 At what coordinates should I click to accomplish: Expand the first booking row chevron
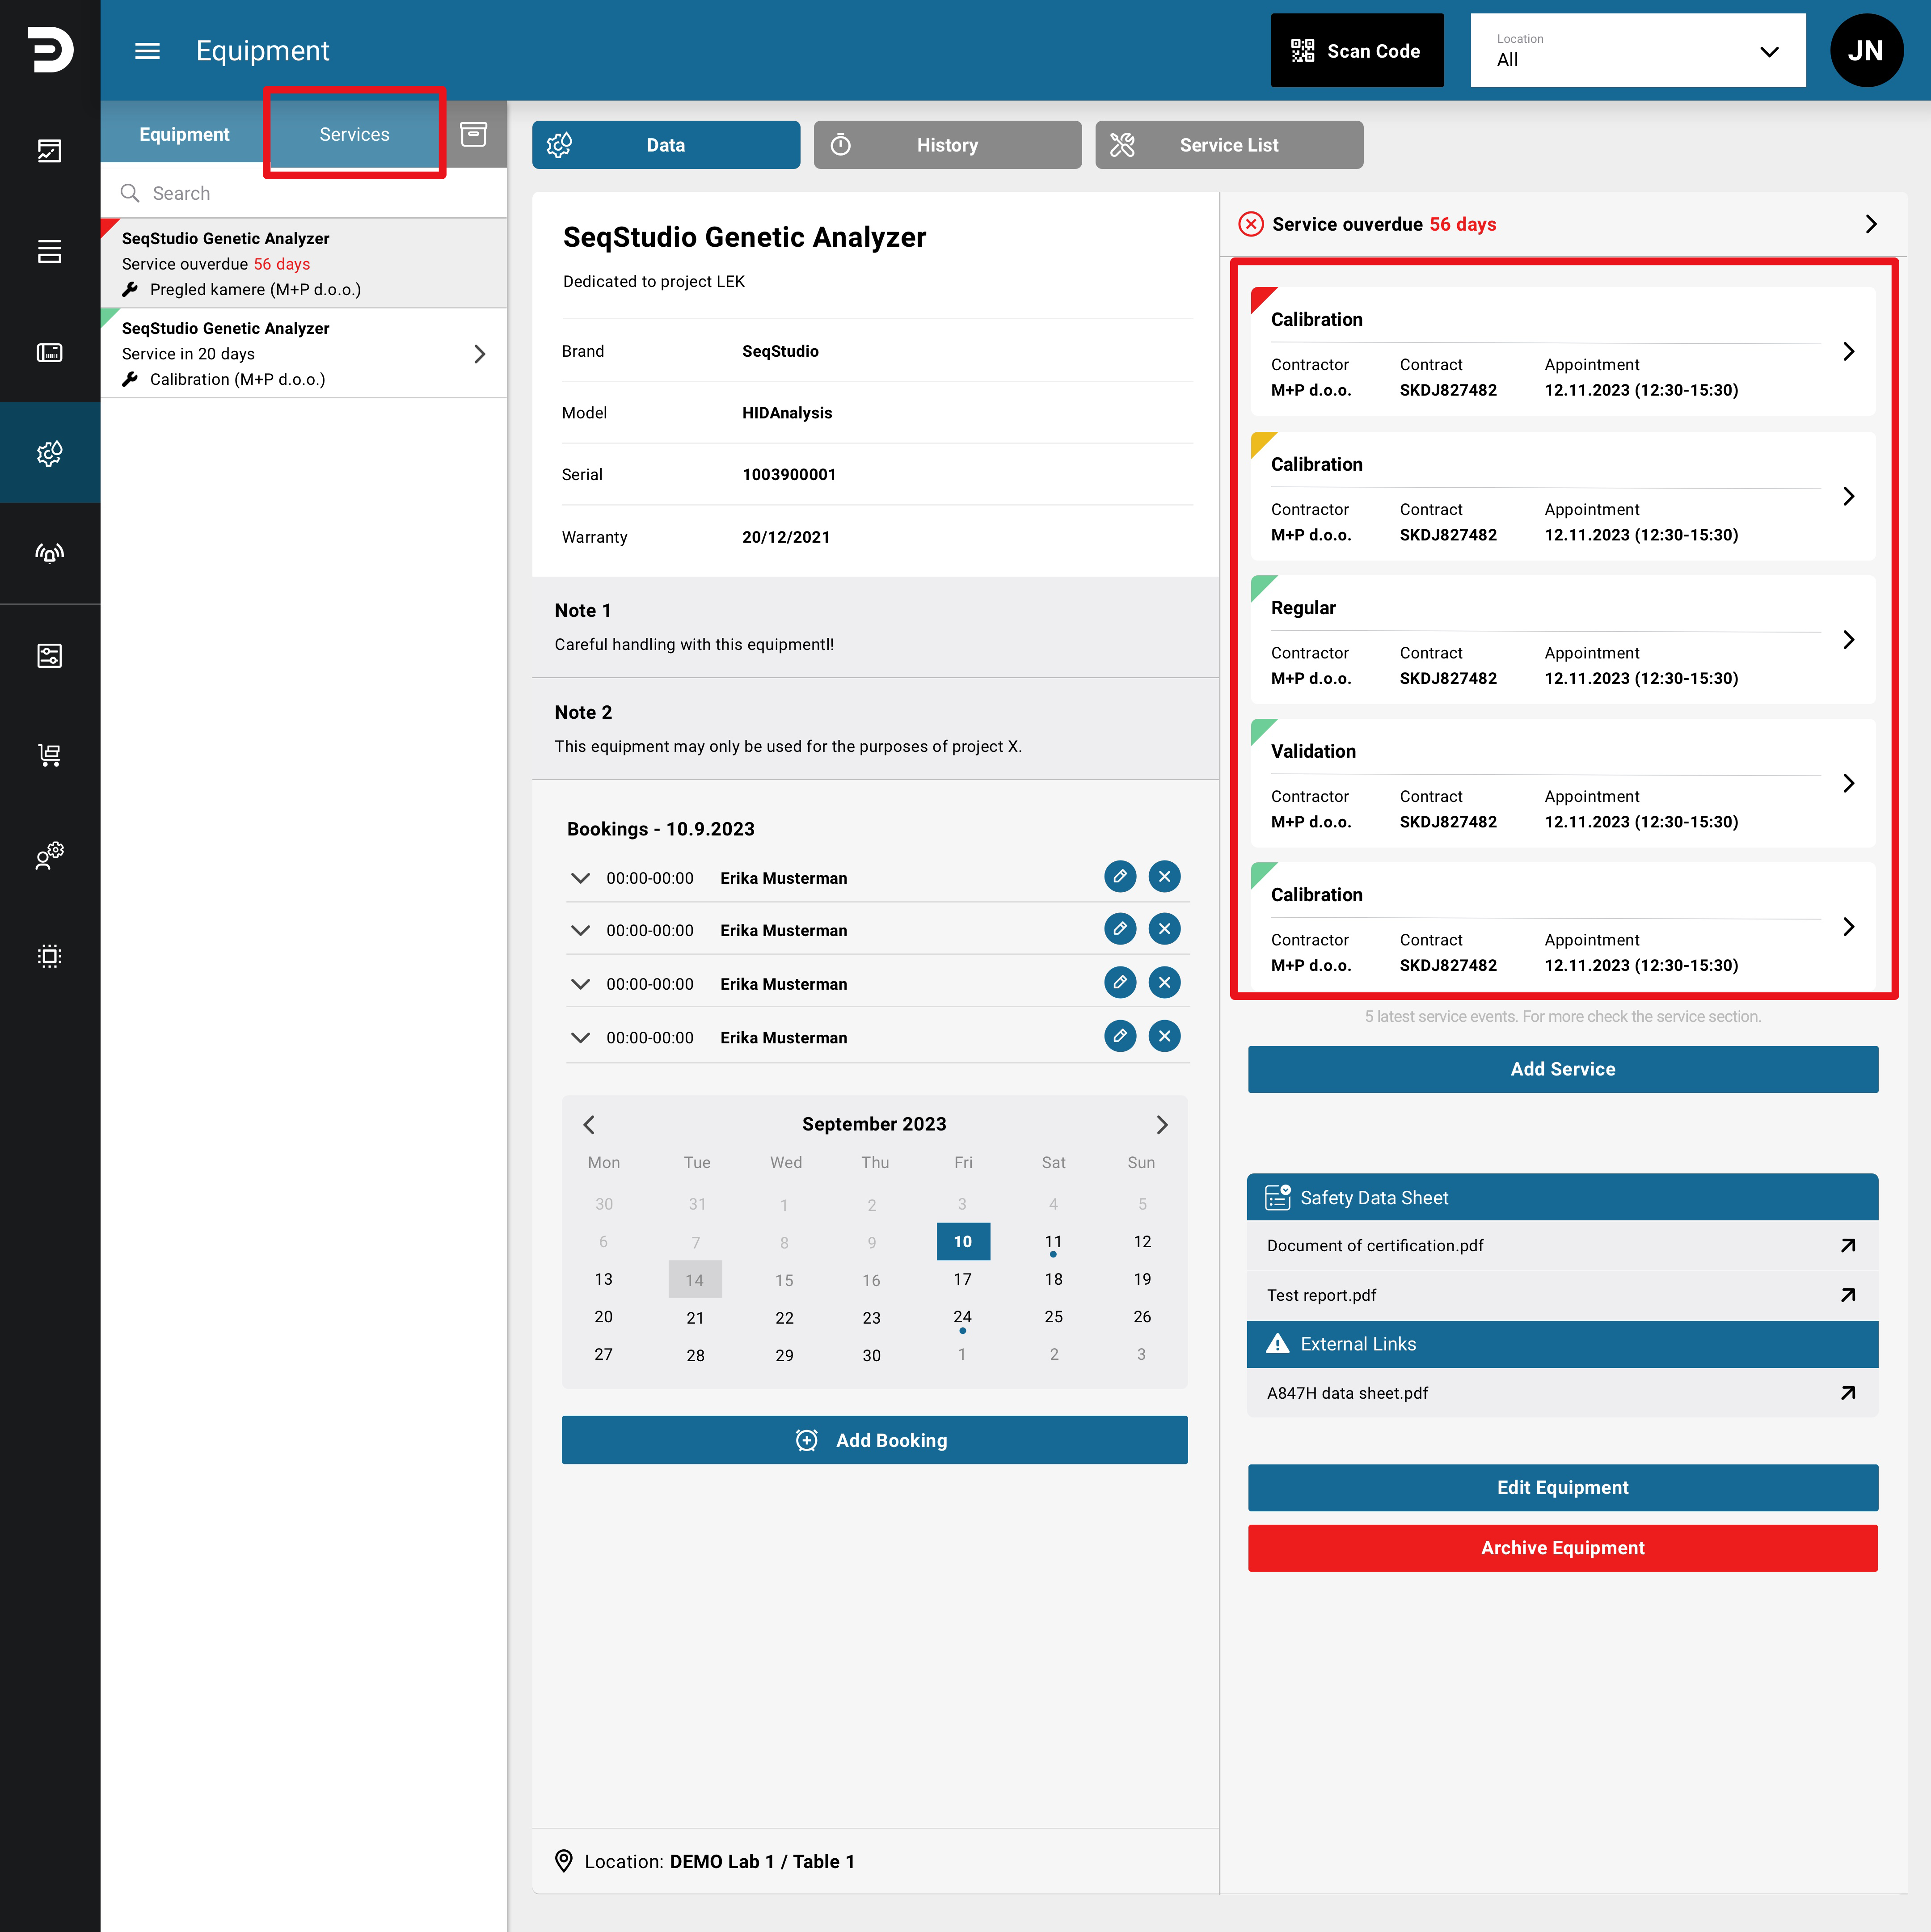[x=580, y=878]
